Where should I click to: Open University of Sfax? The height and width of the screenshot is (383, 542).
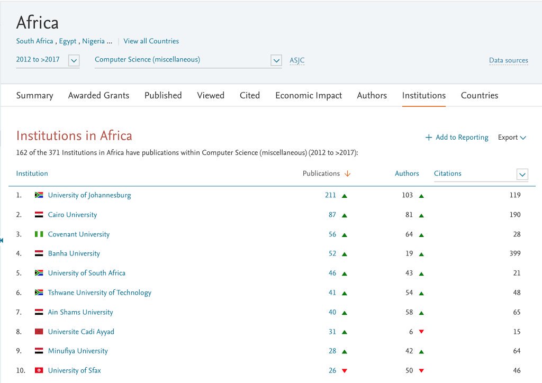(x=75, y=370)
